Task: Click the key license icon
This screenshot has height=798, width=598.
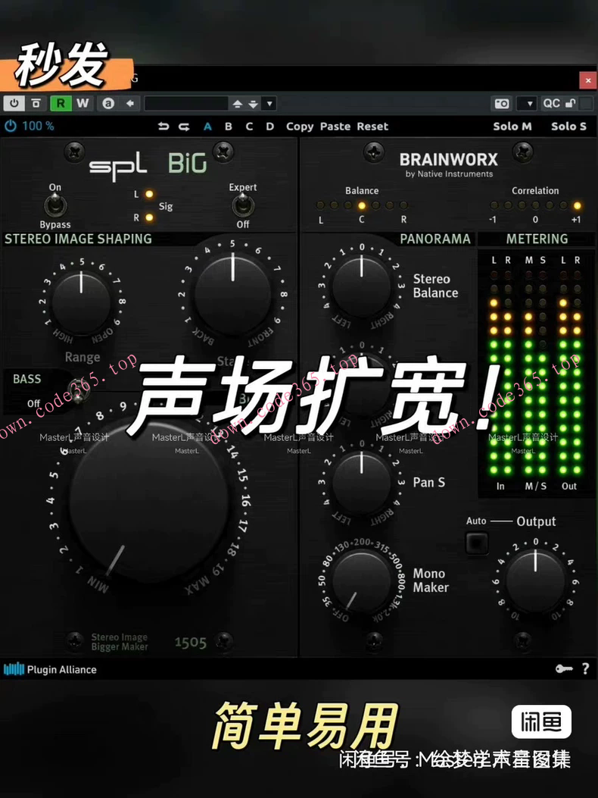Action: (x=564, y=668)
